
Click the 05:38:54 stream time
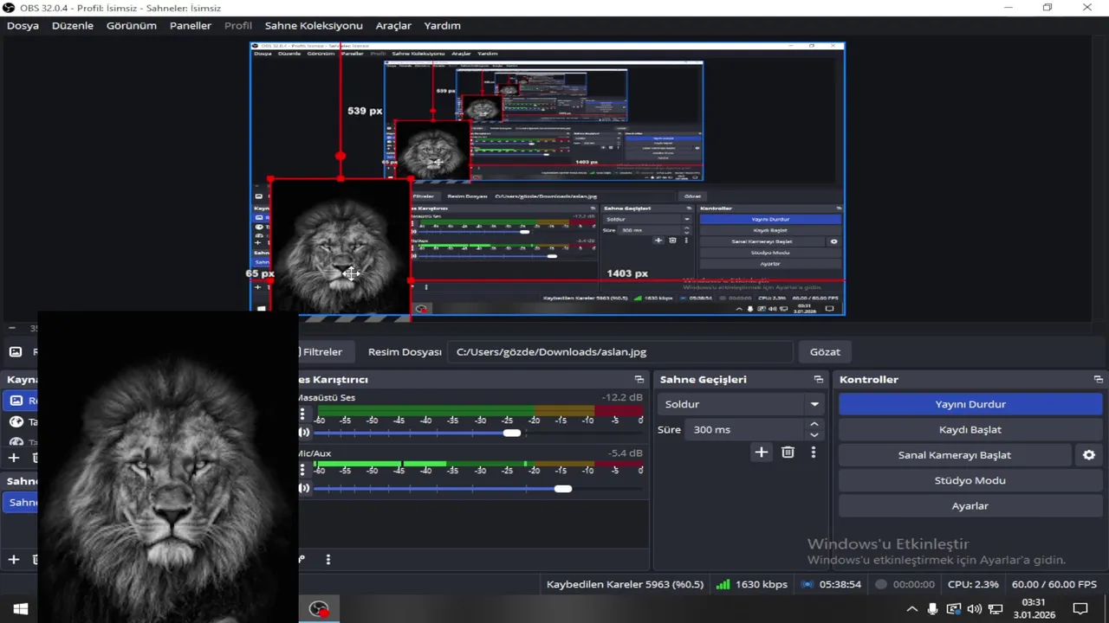pyautogui.click(x=840, y=584)
